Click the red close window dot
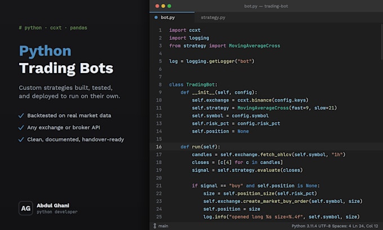This screenshot has width=383, height=230. (x=157, y=6)
